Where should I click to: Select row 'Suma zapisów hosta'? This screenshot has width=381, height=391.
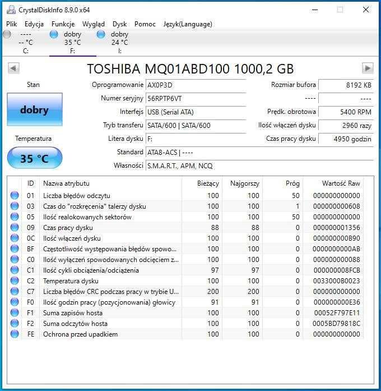[x=185, y=312]
